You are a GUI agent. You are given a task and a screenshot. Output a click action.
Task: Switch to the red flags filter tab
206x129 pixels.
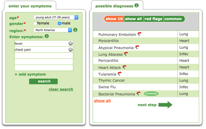tap(154, 19)
